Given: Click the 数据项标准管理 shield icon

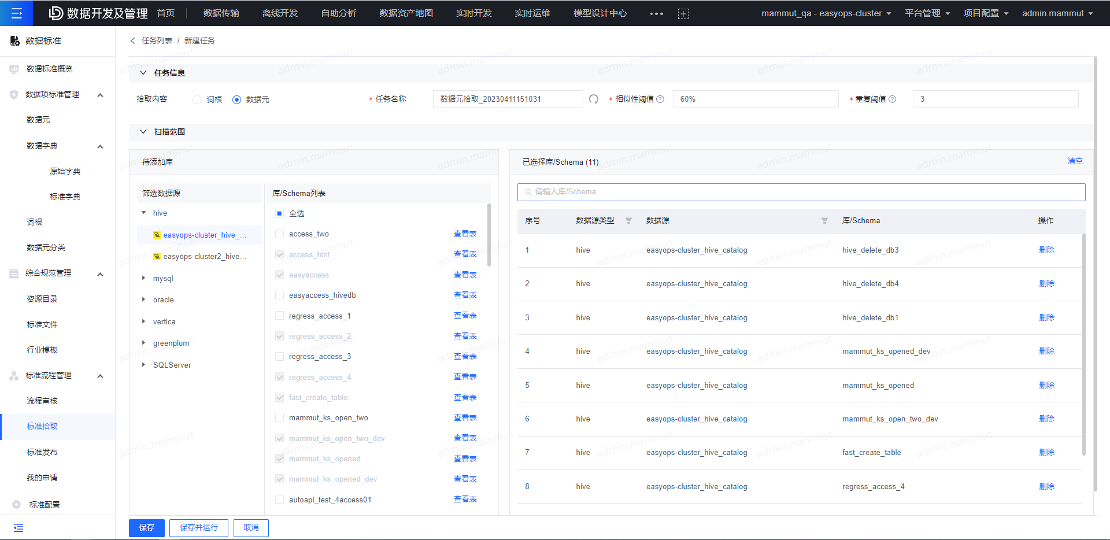Looking at the screenshot, I should pyautogui.click(x=14, y=94).
